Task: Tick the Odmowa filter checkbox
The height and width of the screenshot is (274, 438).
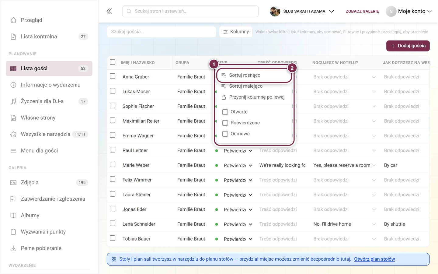Action: point(225,134)
